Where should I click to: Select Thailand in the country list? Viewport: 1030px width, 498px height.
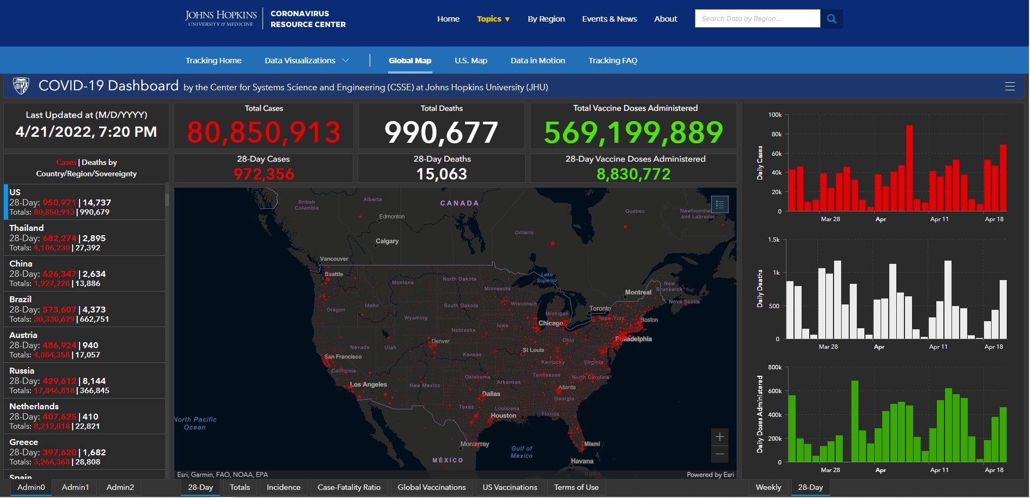[84, 238]
